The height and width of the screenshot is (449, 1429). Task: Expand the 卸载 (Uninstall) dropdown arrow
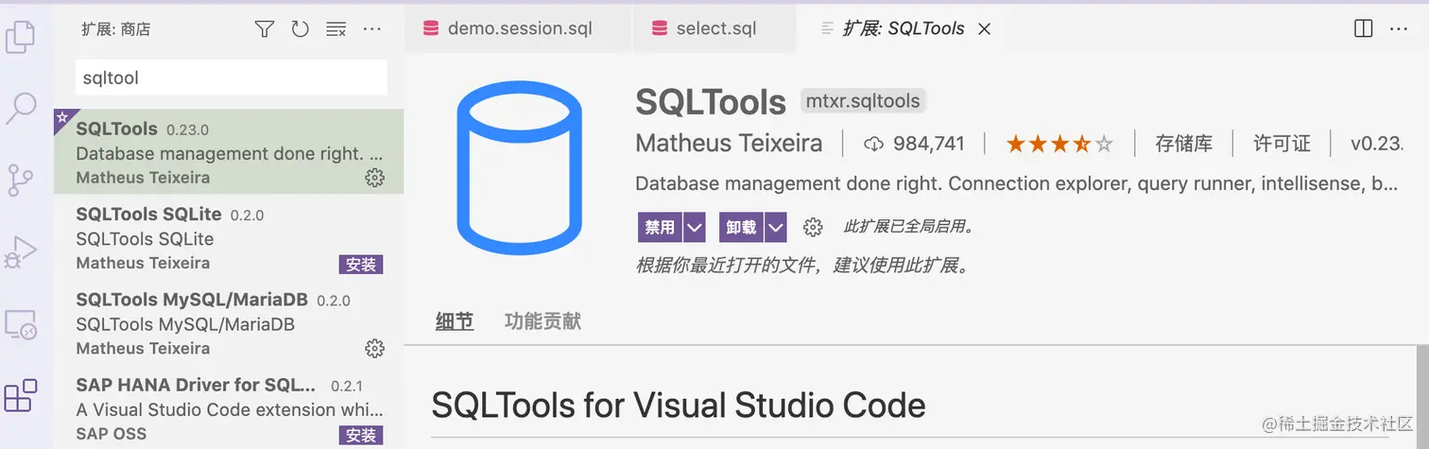click(x=776, y=227)
